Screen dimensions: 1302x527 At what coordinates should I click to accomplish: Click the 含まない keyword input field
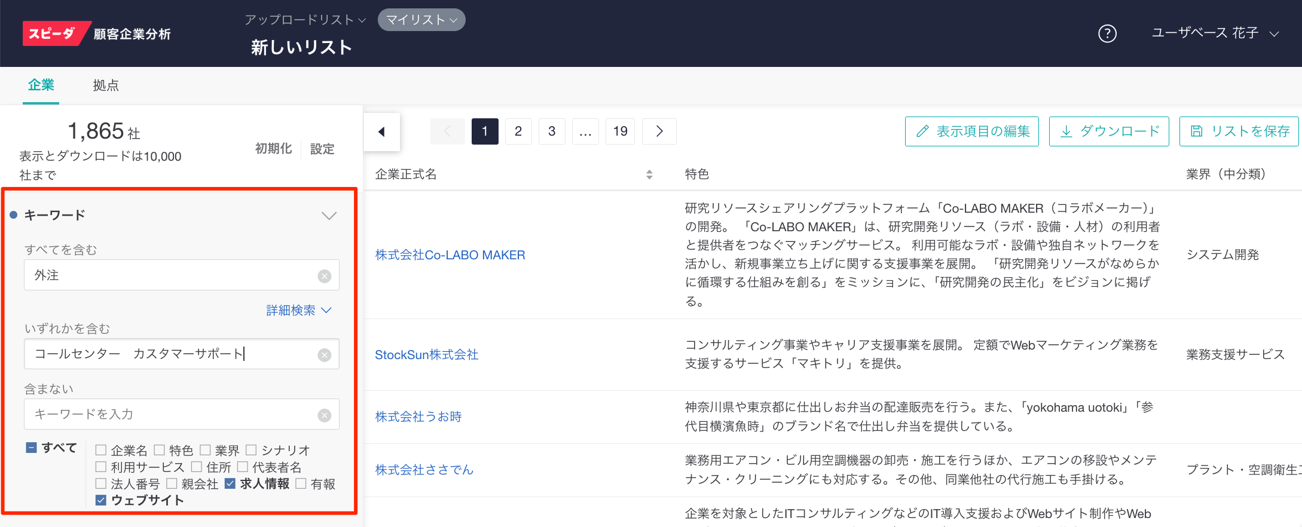click(170, 414)
